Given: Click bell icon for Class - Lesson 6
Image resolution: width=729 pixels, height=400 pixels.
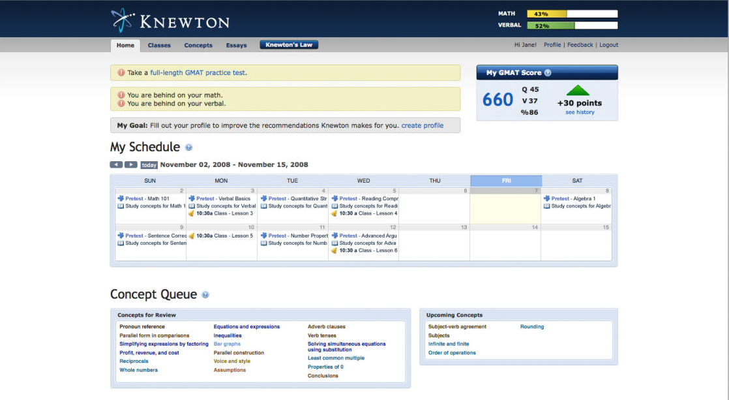Looking at the screenshot, I should [334, 251].
